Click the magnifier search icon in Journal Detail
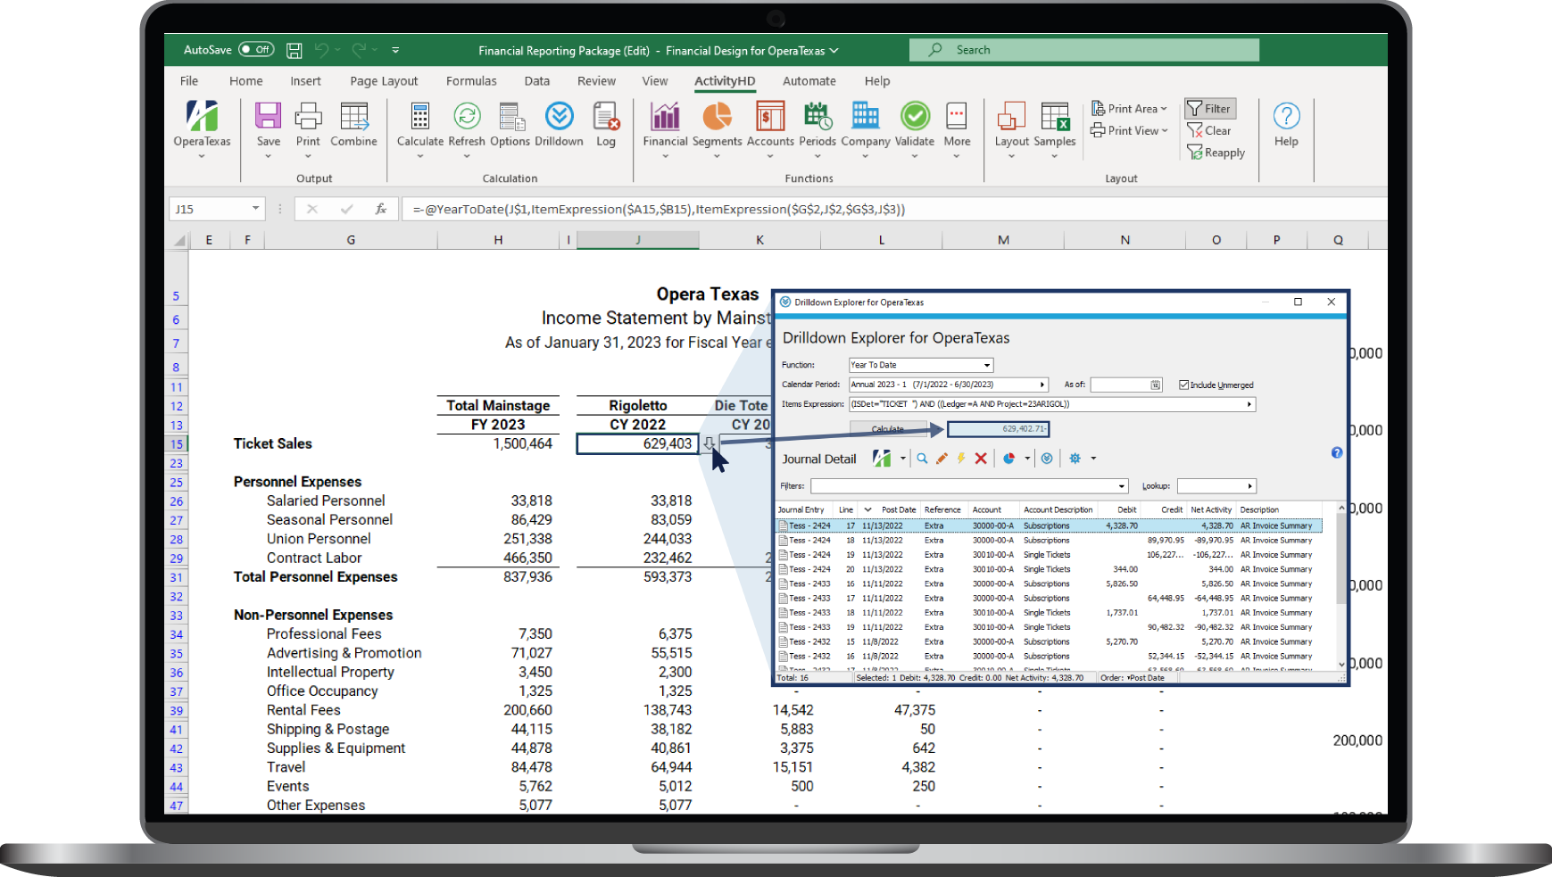 [x=922, y=459]
